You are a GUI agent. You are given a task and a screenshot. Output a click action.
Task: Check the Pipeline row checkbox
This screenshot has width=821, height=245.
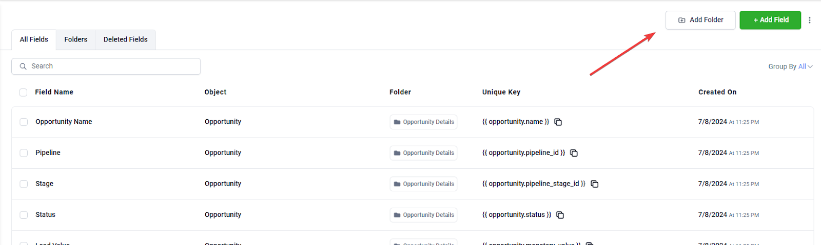(24, 153)
